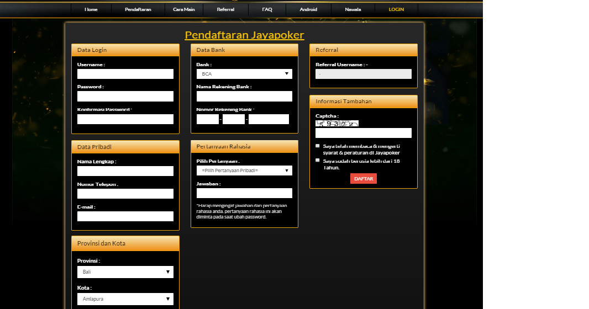Focus the Nama Lengkap field
The image size is (589, 309).
tap(125, 171)
